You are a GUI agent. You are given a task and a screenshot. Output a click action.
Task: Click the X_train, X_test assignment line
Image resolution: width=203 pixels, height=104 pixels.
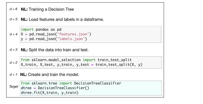pyautogui.click(x=81, y=64)
